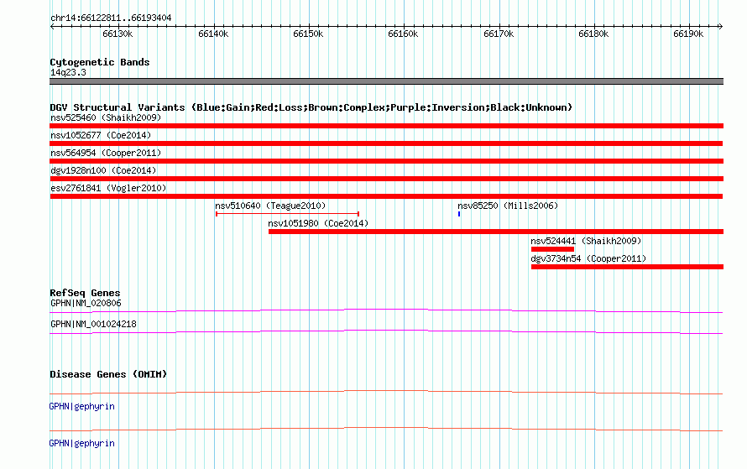Click the 66140k ruler tick label
The image size is (747, 469).
[x=213, y=34]
